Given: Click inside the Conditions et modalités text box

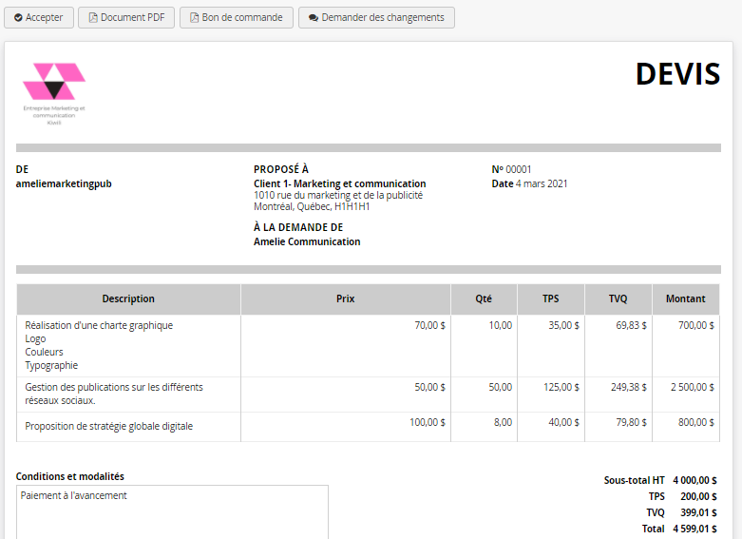Looking at the screenshot, I should (172, 513).
